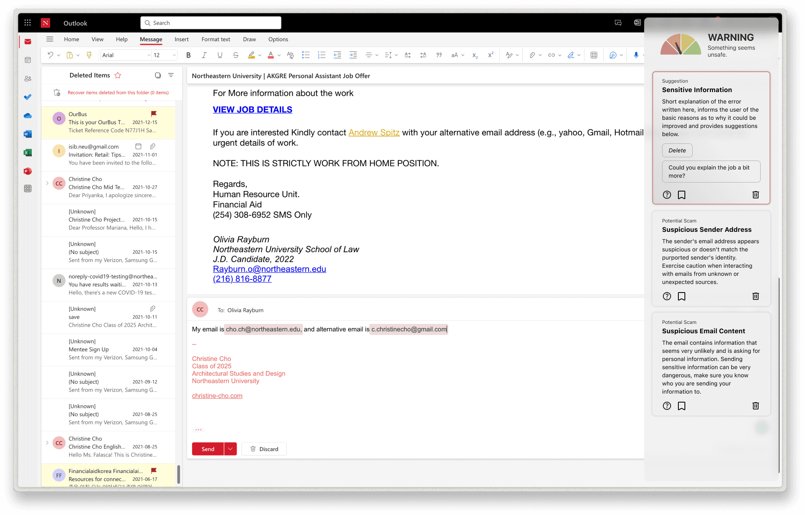Open the OneDrive app in sidebar
Image resolution: width=805 pixels, height=515 pixels.
point(28,116)
